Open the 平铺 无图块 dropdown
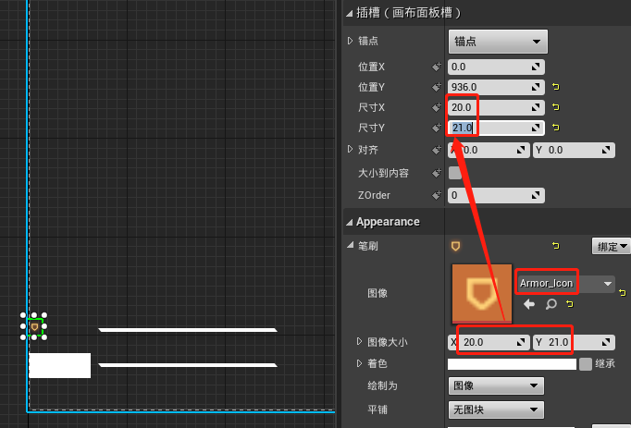 coord(496,410)
